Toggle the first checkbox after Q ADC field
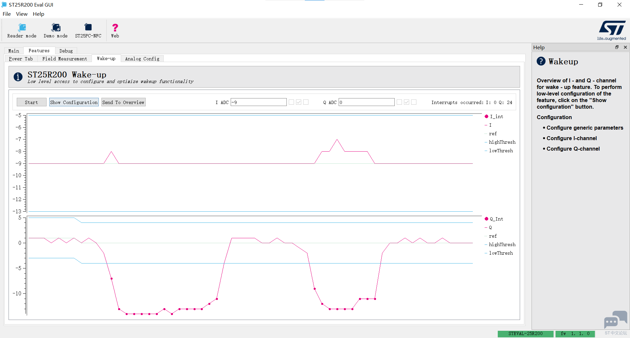The width and height of the screenshot is (630, 338). click(x=399, y=102)
